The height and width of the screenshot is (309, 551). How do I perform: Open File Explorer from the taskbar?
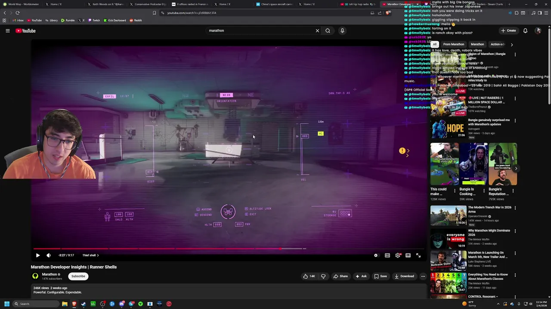tap(65, 304)
